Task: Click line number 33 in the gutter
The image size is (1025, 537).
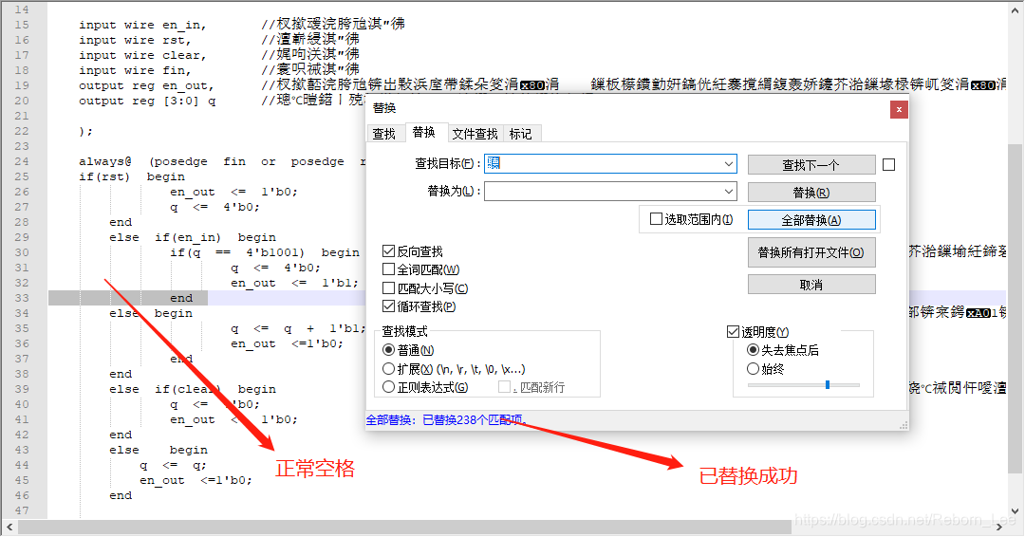Action: pyautogui.click(x=22, y=298)
